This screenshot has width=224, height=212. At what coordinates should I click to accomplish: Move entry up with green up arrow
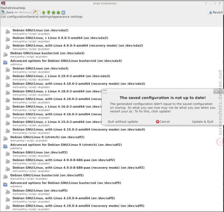coord(44,13)
